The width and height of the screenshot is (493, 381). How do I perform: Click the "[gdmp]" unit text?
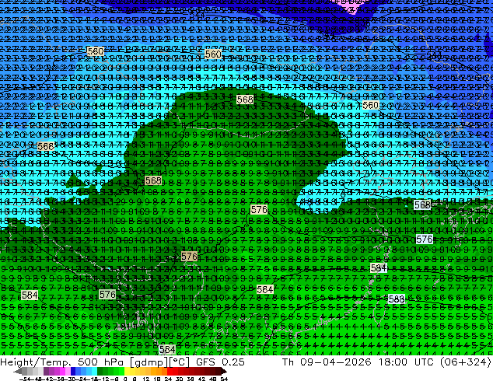(149, 362)
